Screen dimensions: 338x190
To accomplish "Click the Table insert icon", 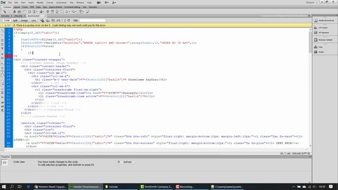I will click(25, 12).
